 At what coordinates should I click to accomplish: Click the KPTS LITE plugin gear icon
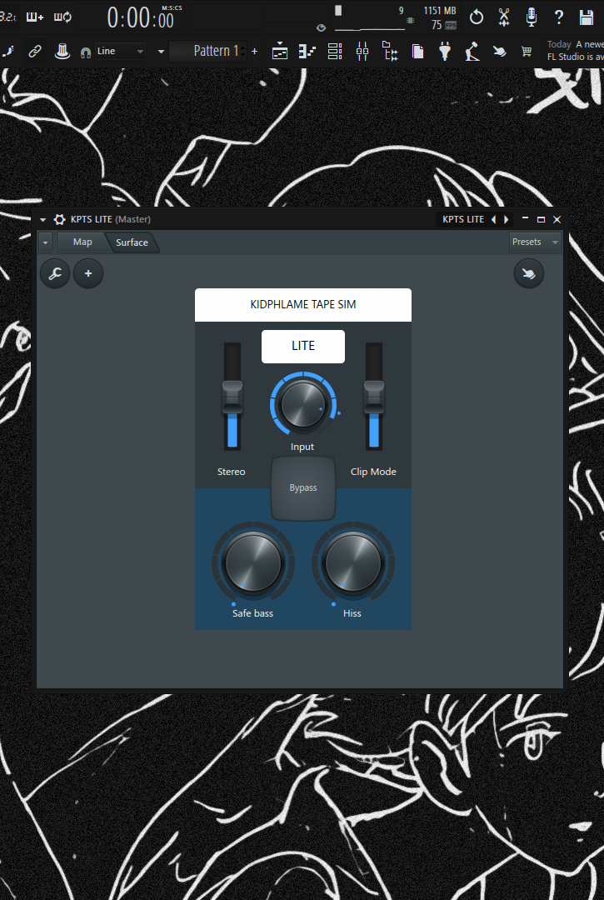click(x=60, y=219)
